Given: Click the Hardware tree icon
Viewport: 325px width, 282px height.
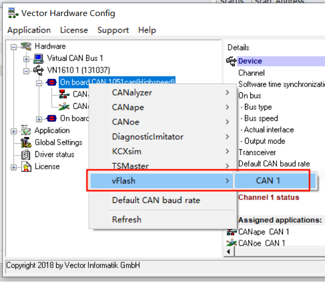Looking at the screenshot, I should click(x=26, y=46).
